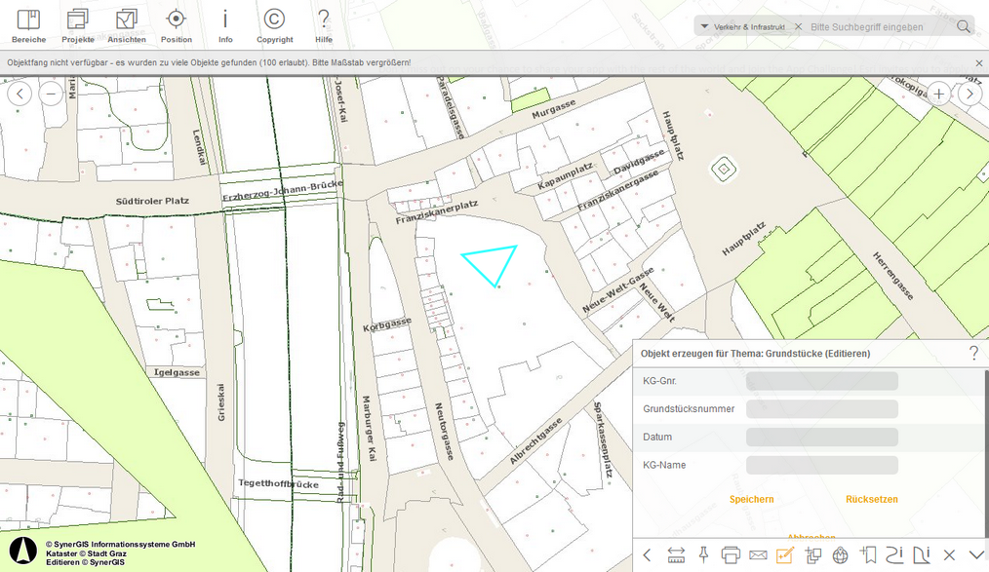Select the measure tool in the bottom toolbar
Viewport: 989px width, 572px height.
tap(676, 553)
